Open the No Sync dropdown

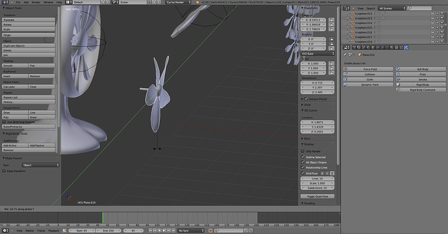[191, 230]
